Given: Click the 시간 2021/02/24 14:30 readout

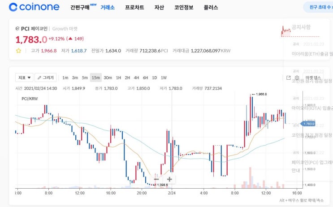Looking at the screenshot, I should (36, 88).
